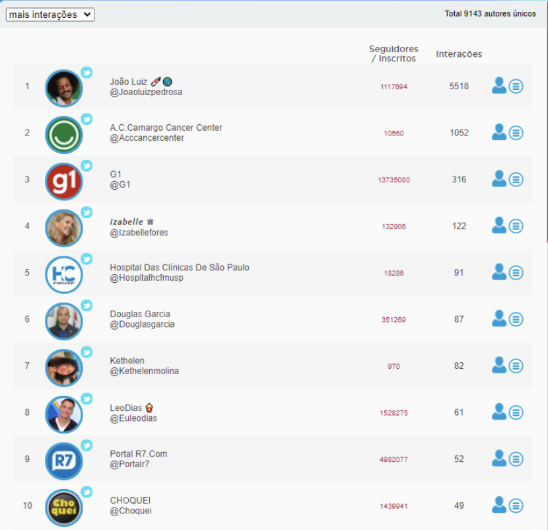Click follower count 13735080
Screen dimensions: 548x530
394,180
